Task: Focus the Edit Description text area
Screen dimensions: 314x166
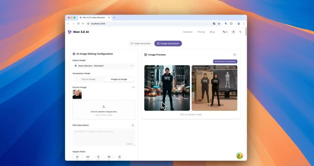Action: [x=104, y=137]
